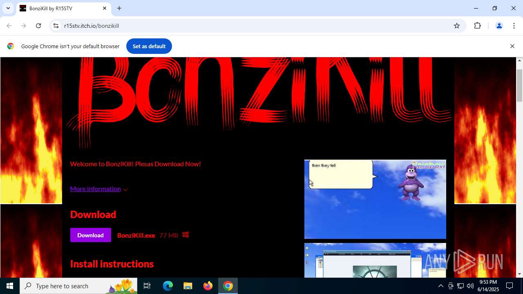Click the Download section heading
Viewport: 523px width, 294px height.
pyautogui.click(x=93, y=214)
